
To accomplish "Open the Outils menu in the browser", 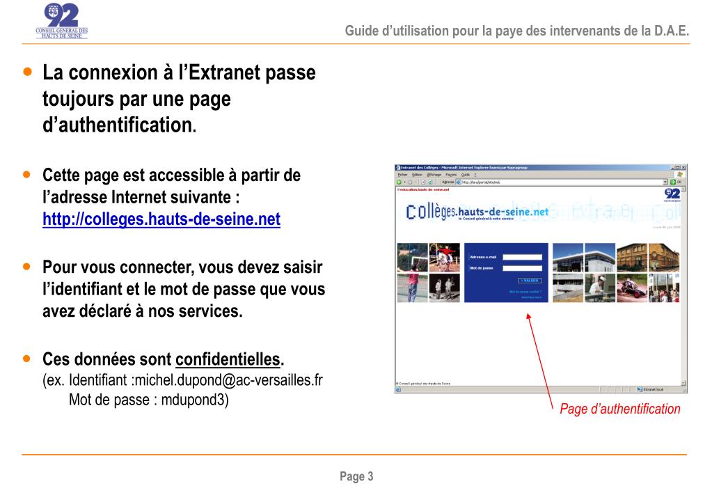I will coord(466,175).
